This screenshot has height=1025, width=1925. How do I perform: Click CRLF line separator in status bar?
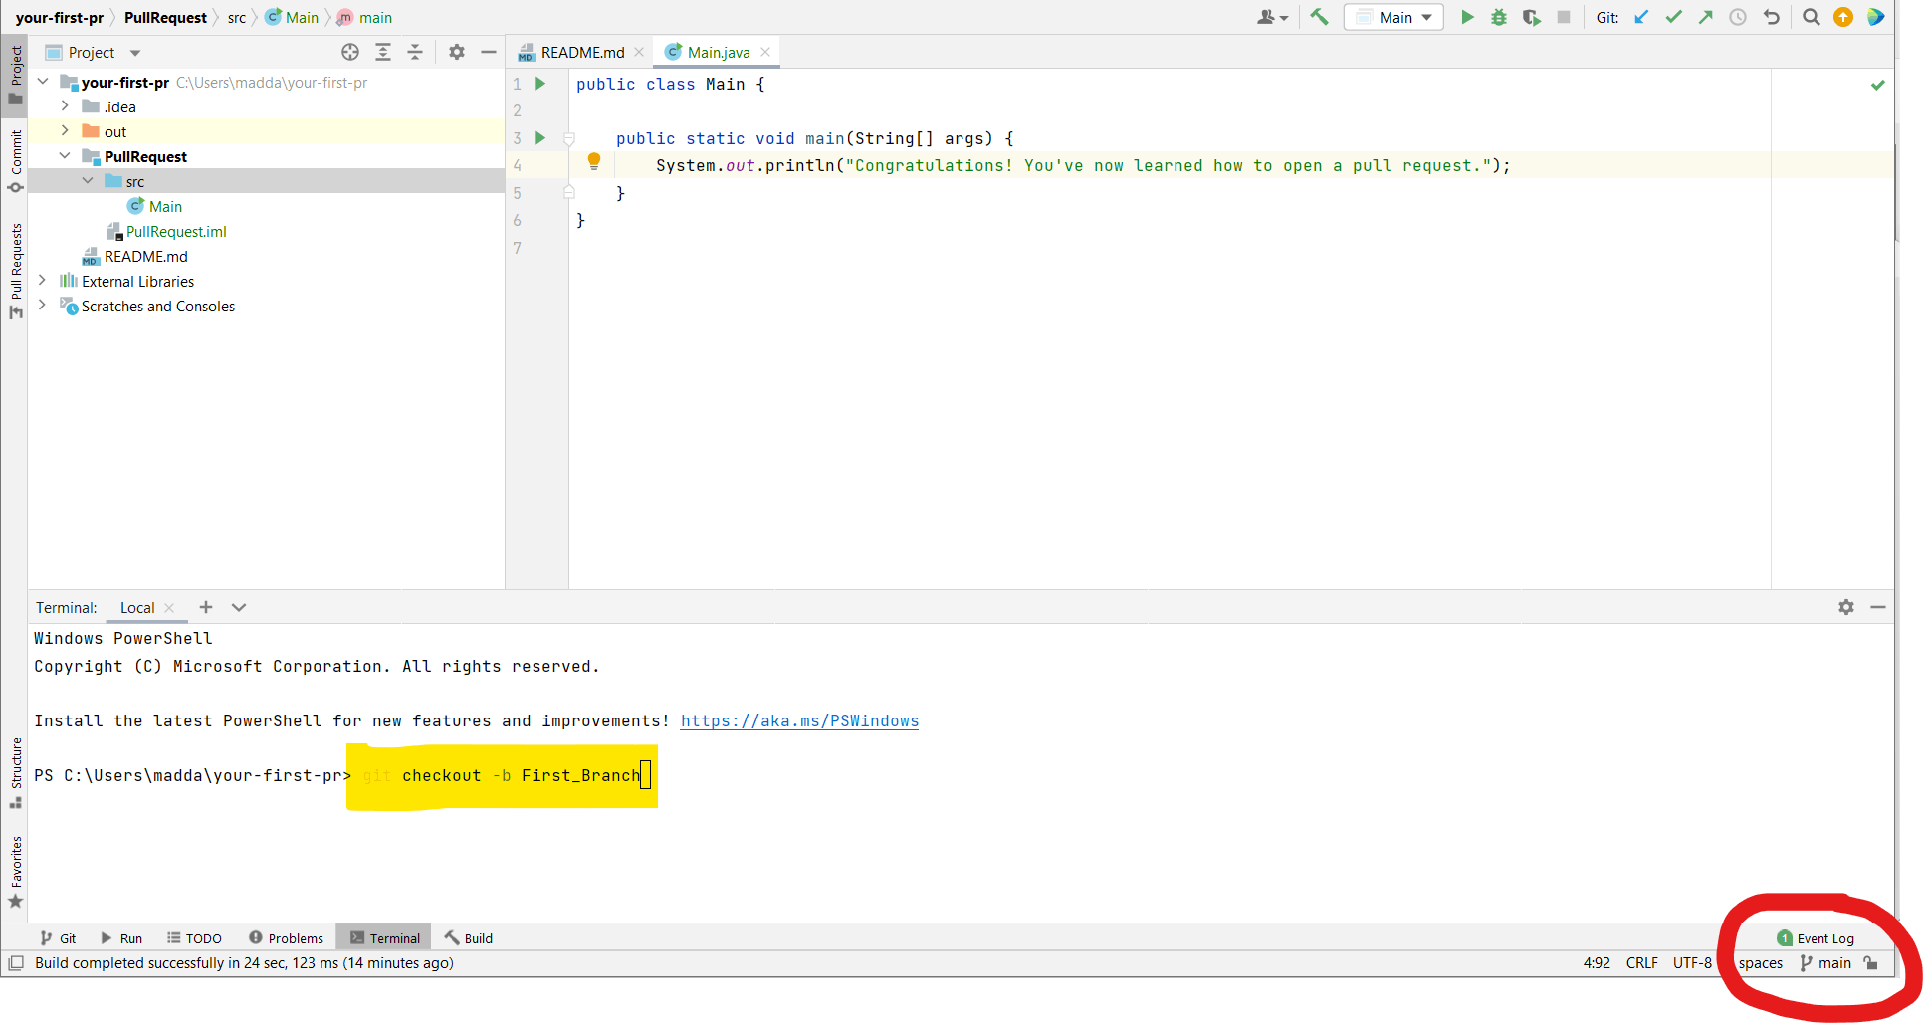1642,963
